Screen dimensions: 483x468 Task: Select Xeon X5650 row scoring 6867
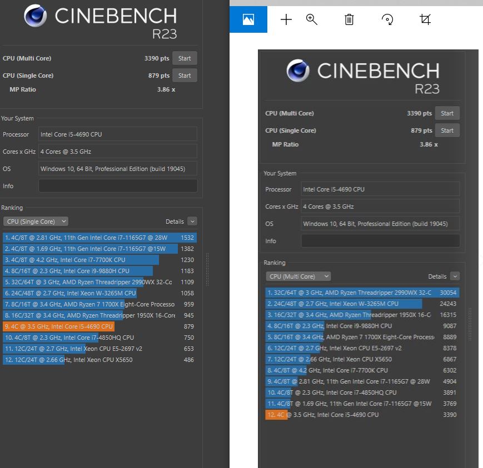[x=362, y=359]
